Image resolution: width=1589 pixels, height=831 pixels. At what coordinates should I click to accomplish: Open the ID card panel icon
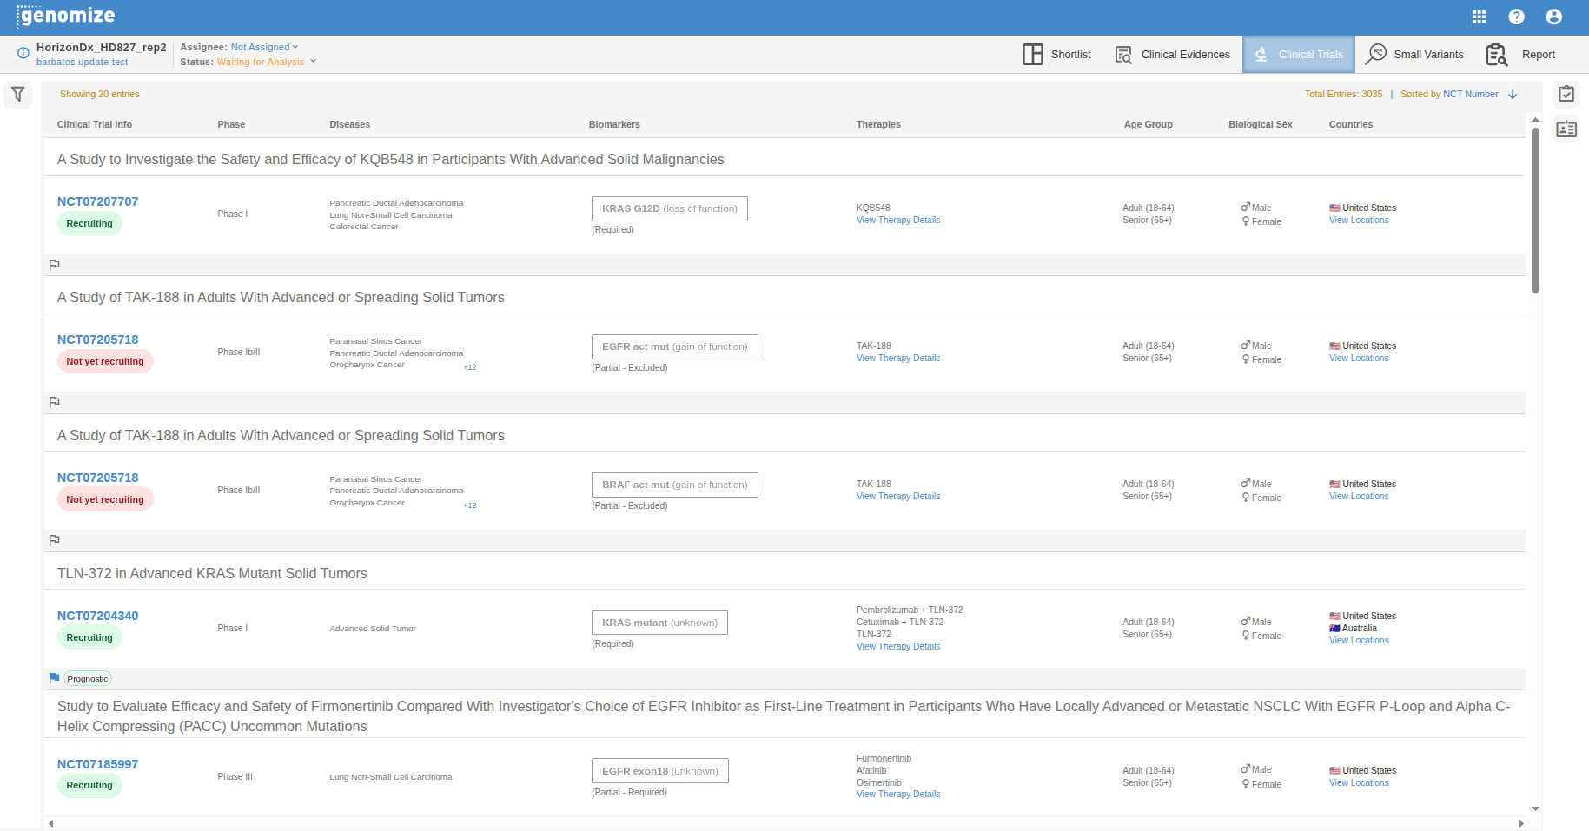pyautogui.click(x=1566, y=129)
